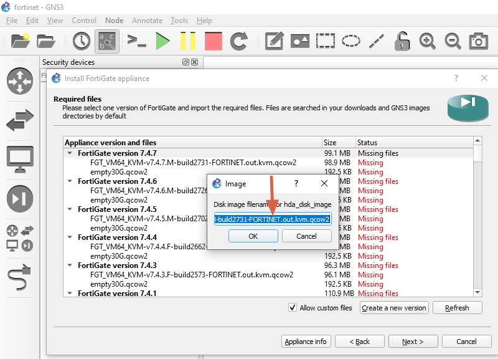The height and width of the screenshot is (359, 498).
Task: Click the disk image filename input field
Action: (273, 219)
